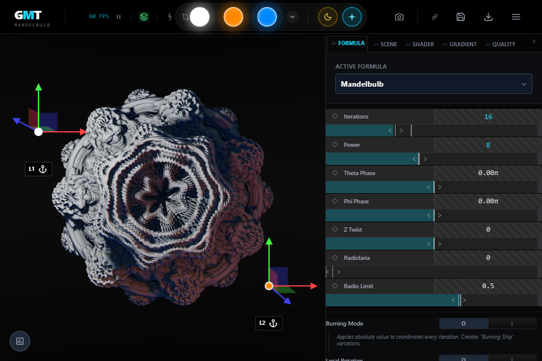Click the link share icon

tap(434, 17)
